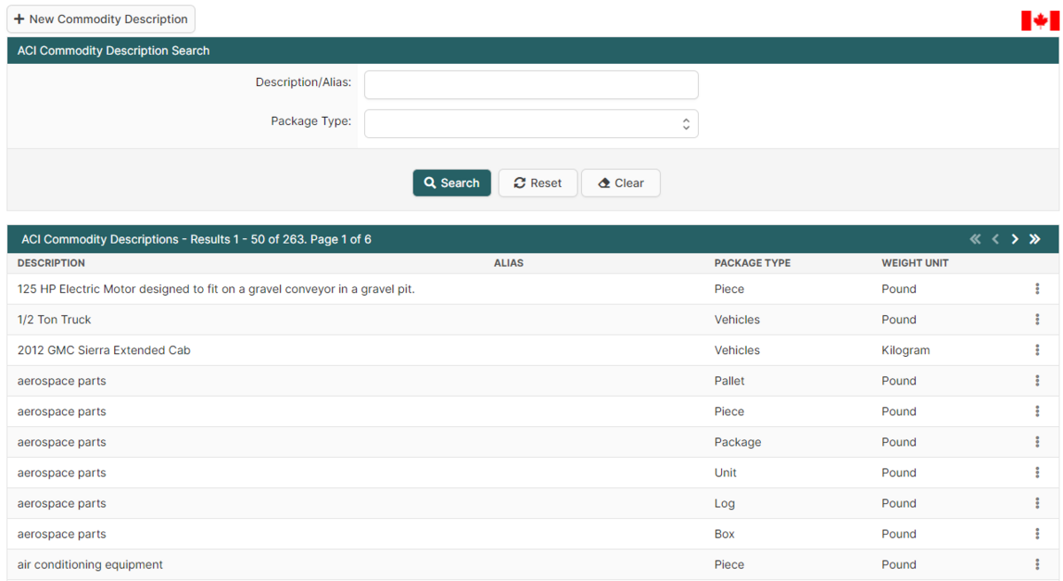Screen dimensions: 1063x581
Task: Click the Clear button
Action: [x=620, y=182]
